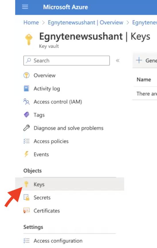Click the Secrets lock icon
The width and height of the screenshot is (157, 248).
[26, 197]
